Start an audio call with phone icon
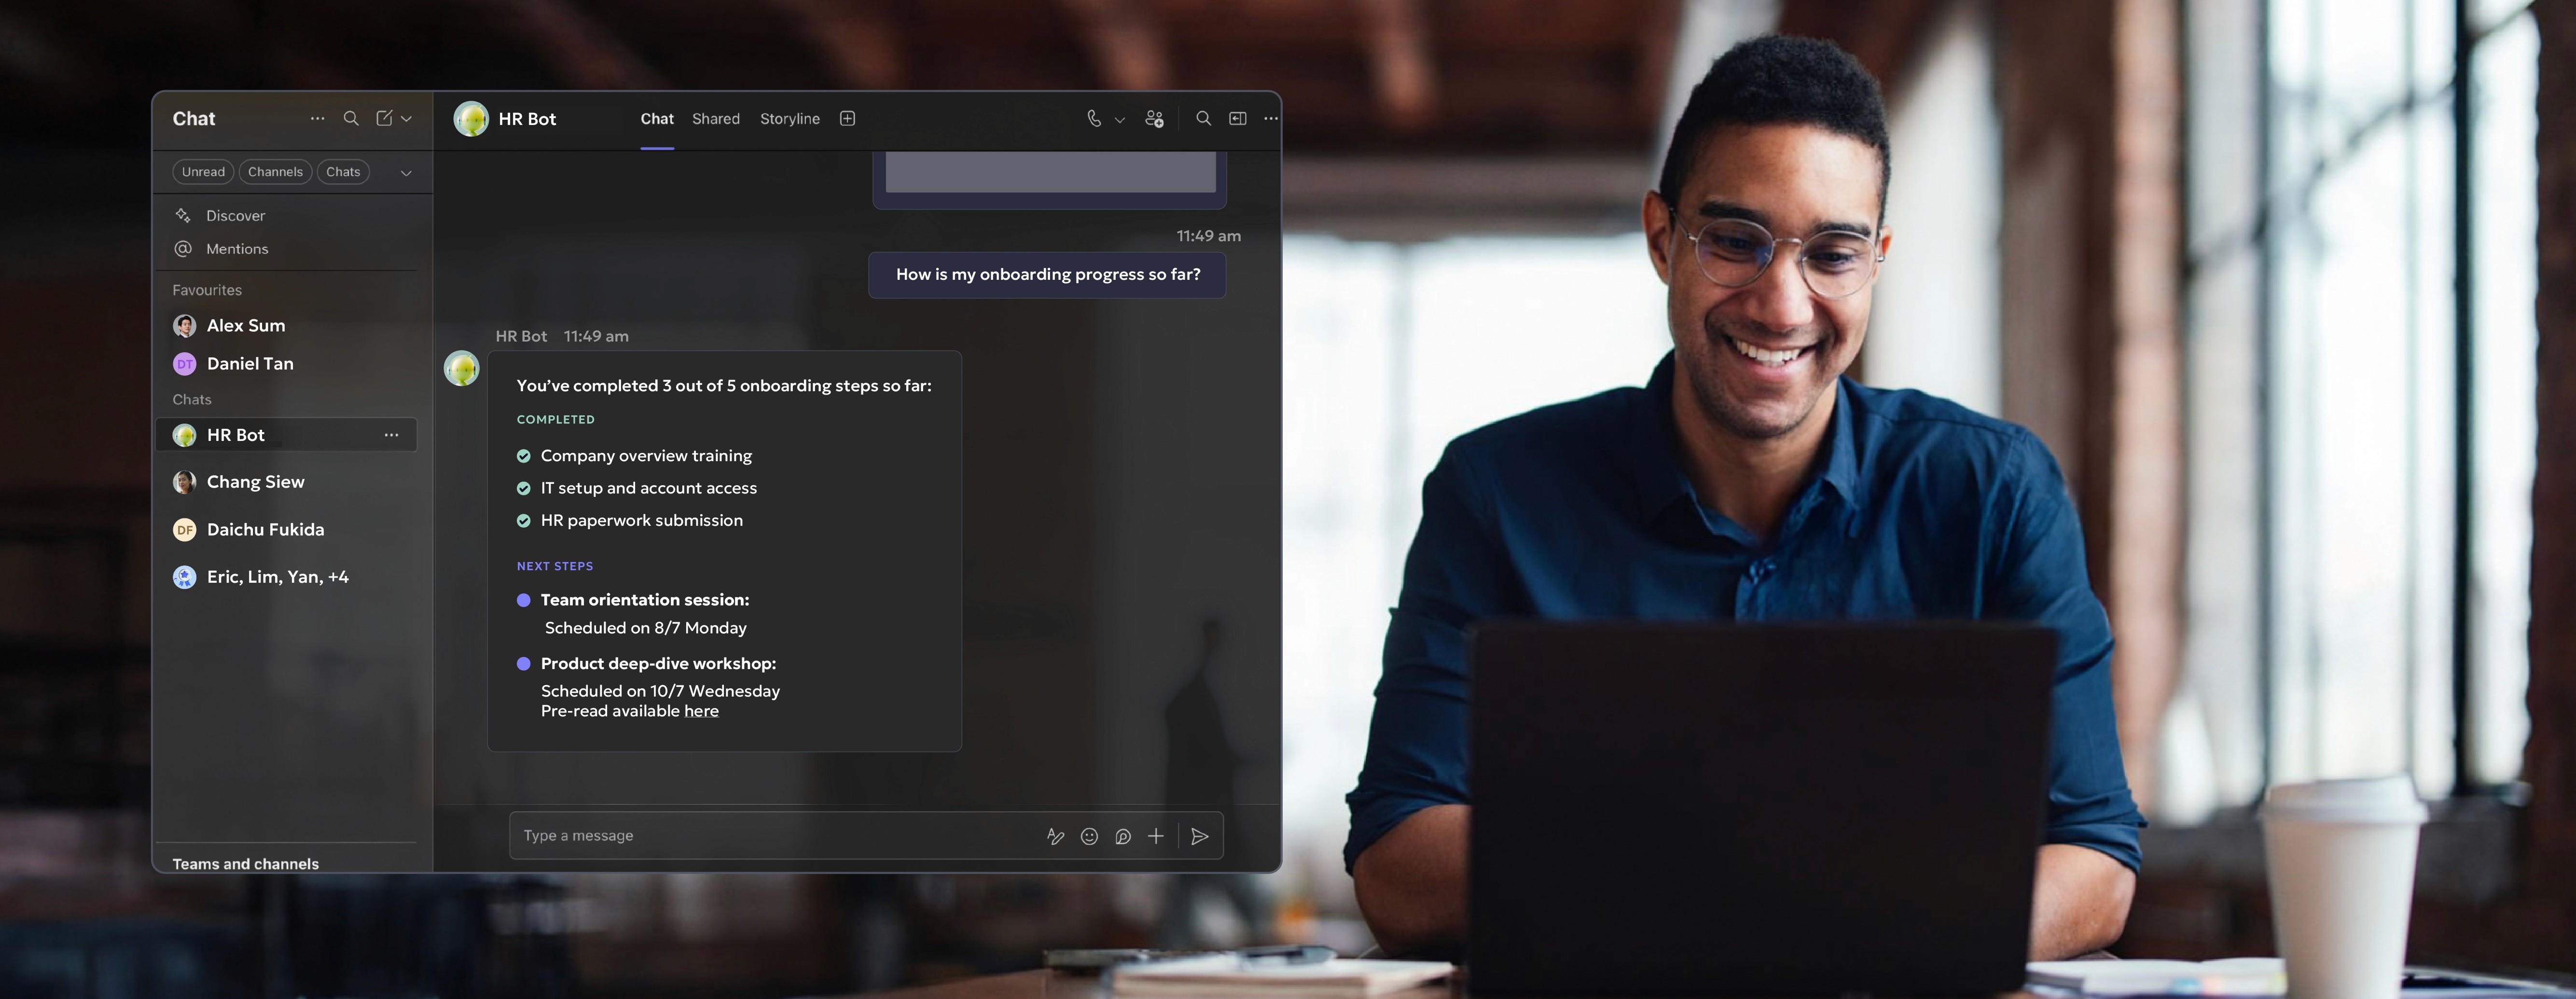 tap(1094, 118)
